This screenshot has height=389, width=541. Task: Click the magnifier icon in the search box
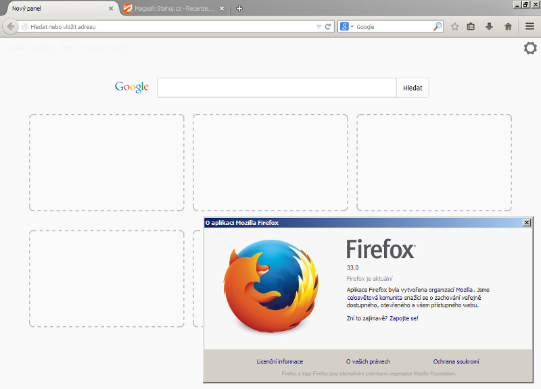pyautogui.click(x=437, y=26)
